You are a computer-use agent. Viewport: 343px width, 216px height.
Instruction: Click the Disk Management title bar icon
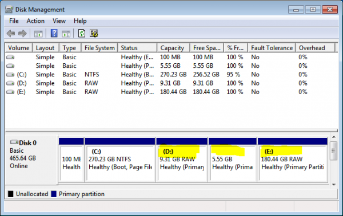(9, 10)
